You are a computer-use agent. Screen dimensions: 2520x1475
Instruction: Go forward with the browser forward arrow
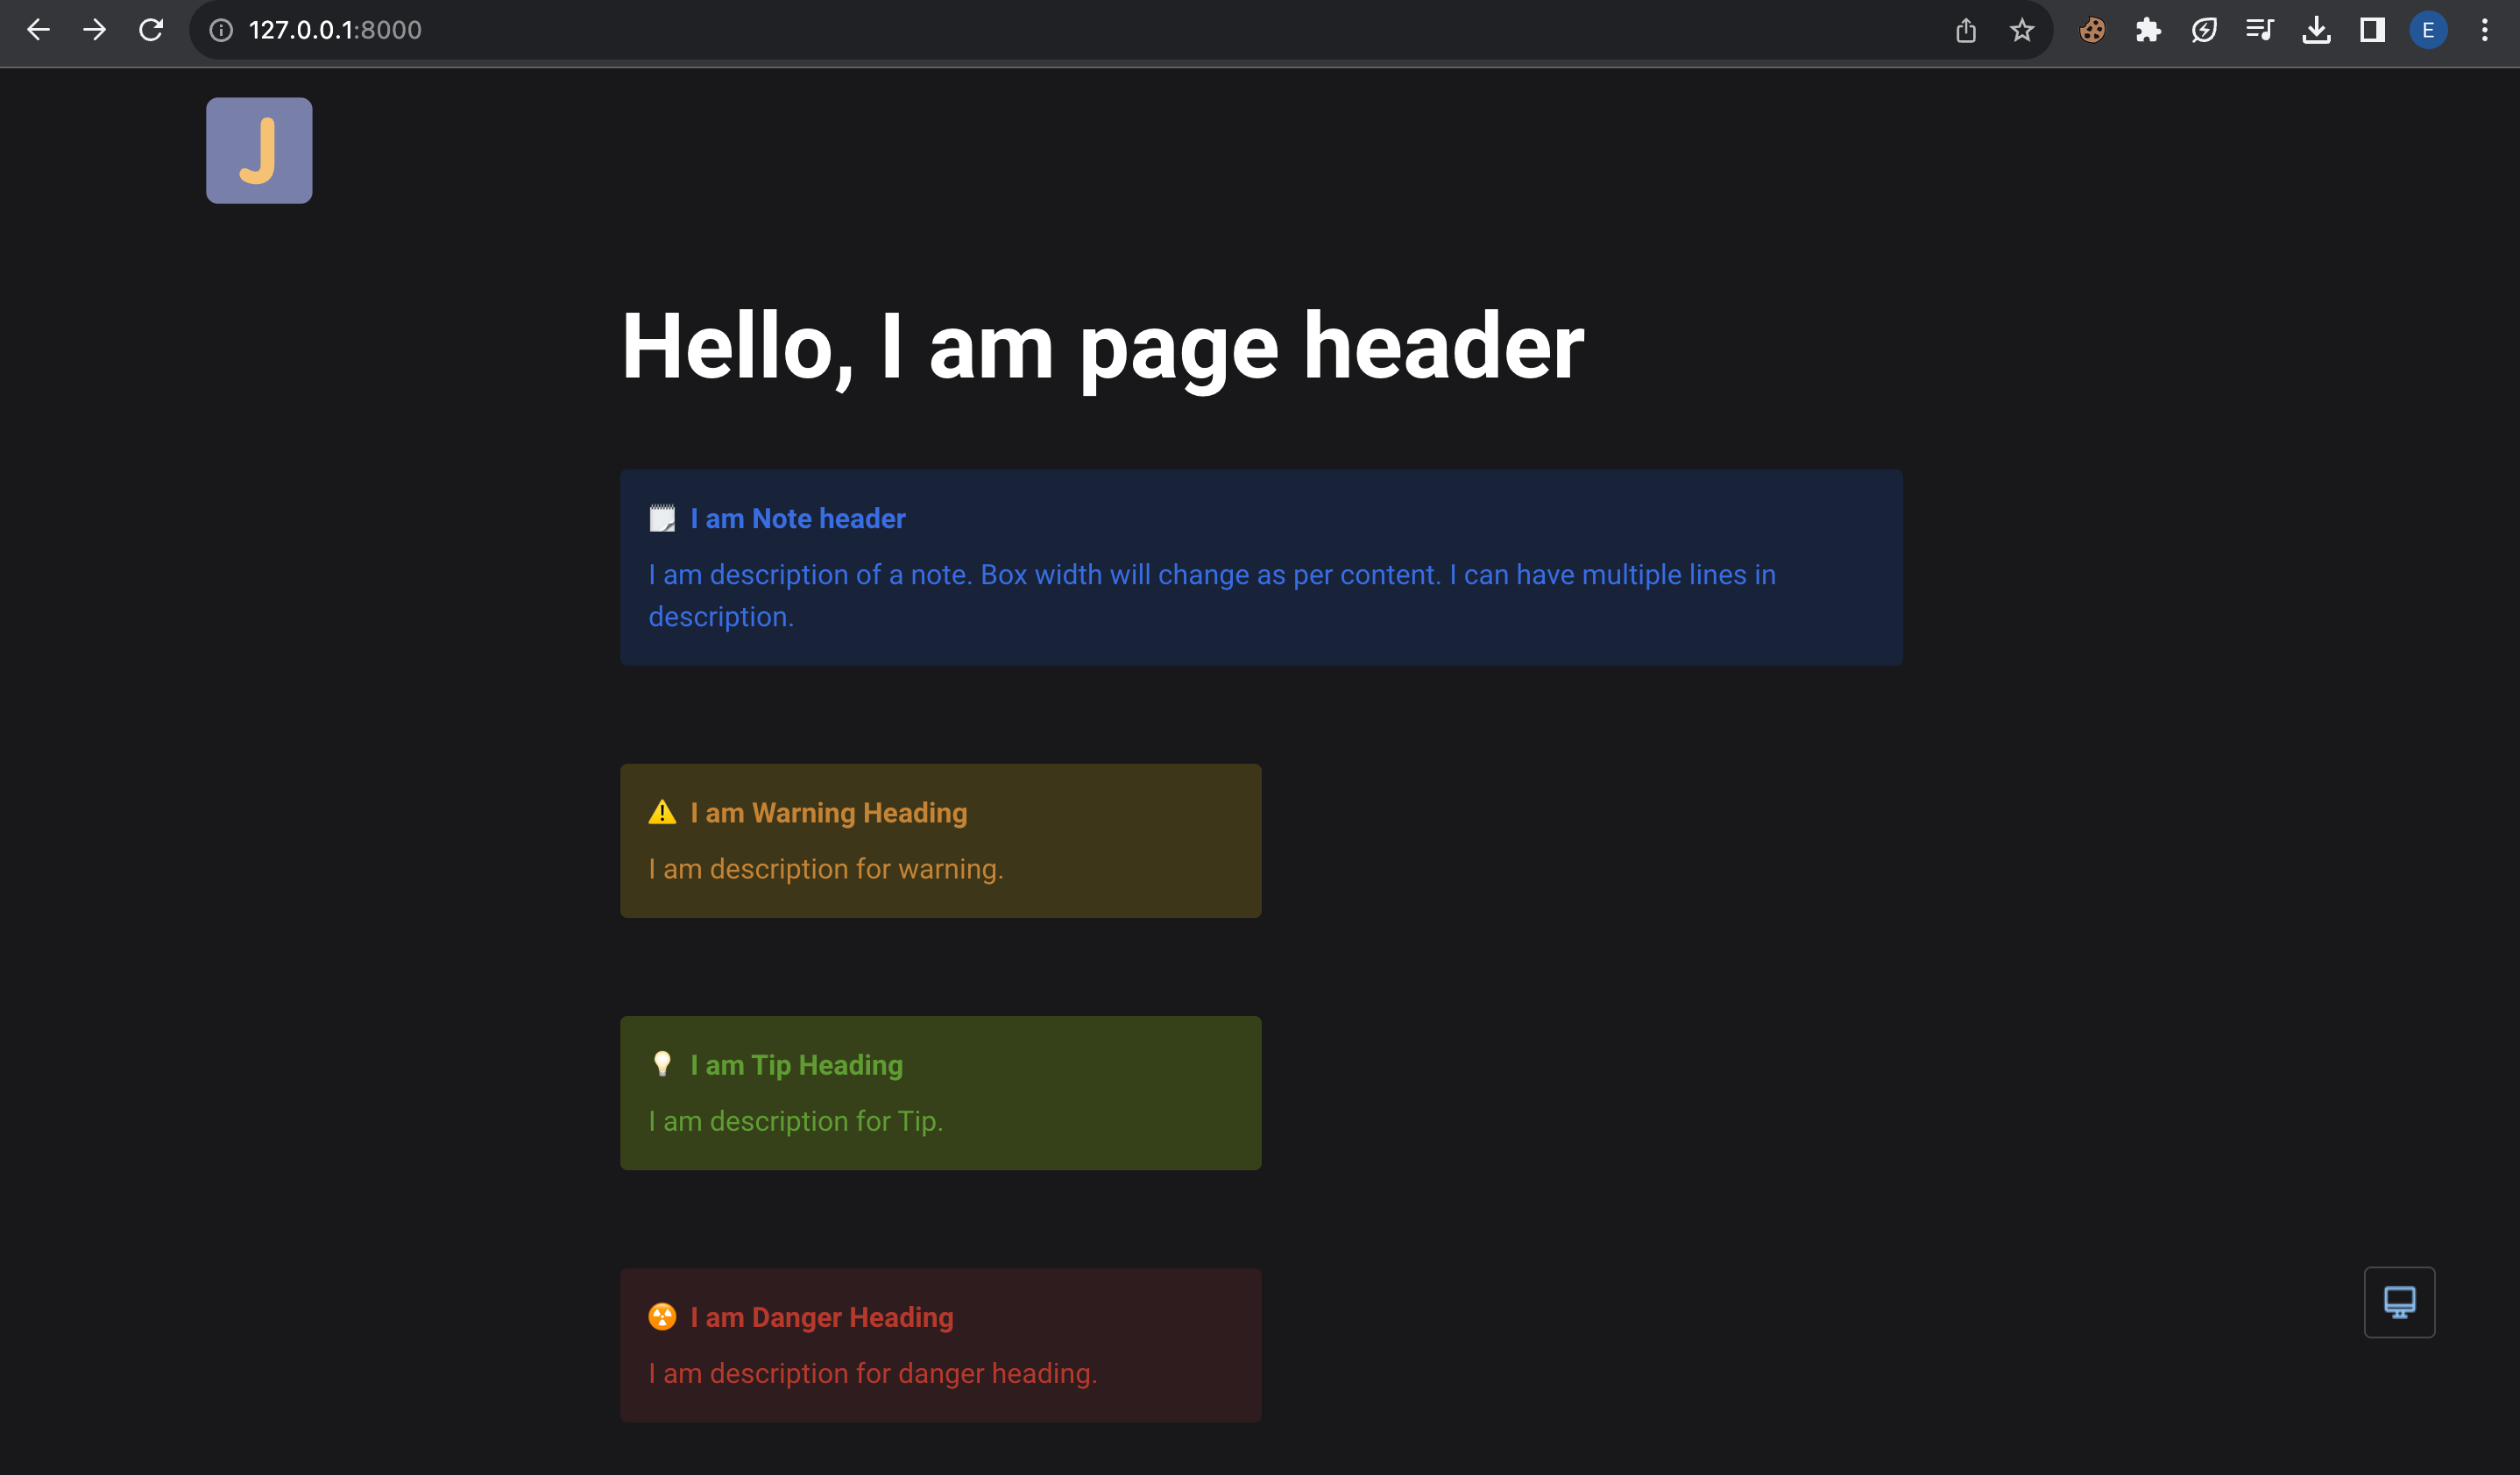tap(94, 30)
